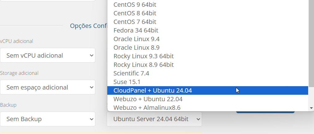
Task: Select Oracle Linux 8.9 entry
Action: (x=208, y=48)
